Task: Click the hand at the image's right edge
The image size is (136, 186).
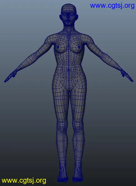Action: (x=127, y=76)
